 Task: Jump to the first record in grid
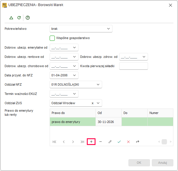point(54,141)
